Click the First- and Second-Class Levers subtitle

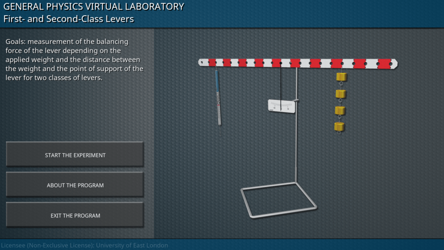coord(69,19)
